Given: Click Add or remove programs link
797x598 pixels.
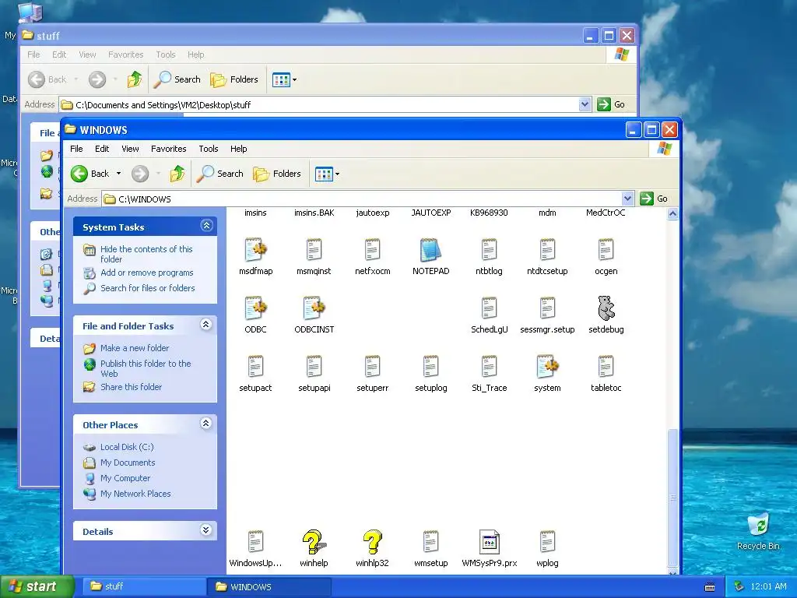Looking at the screenshot, I should 147,273.
